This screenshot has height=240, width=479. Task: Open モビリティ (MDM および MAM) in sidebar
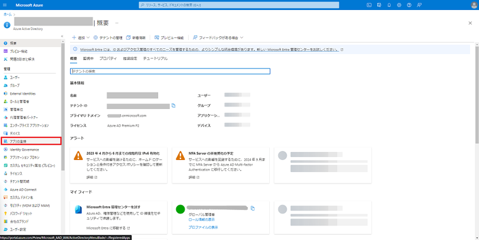tap(31, 206)
